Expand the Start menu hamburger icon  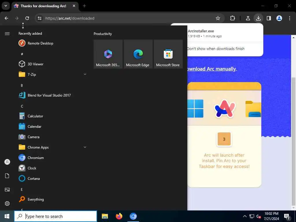coord(7,34)
